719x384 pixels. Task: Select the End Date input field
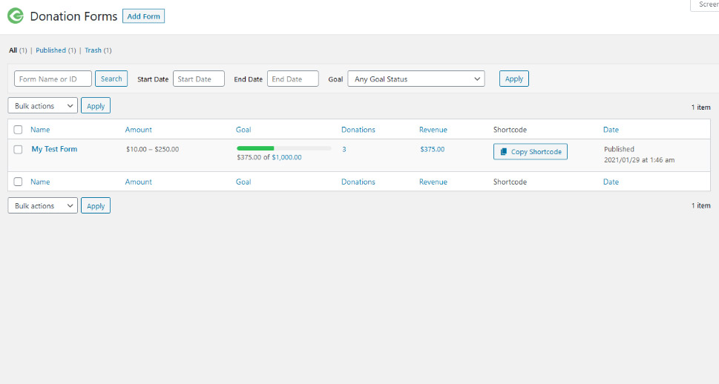pos(292,79)
